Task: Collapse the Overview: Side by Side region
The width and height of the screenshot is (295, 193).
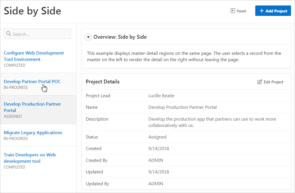Action: 88,37
